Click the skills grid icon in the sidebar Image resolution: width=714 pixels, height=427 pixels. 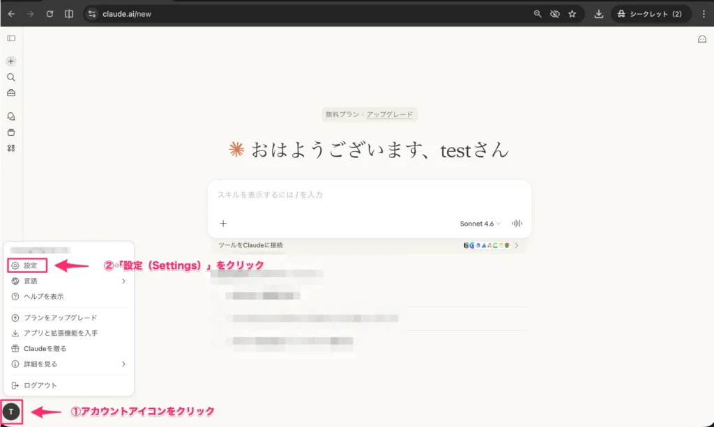click(10, 148)
